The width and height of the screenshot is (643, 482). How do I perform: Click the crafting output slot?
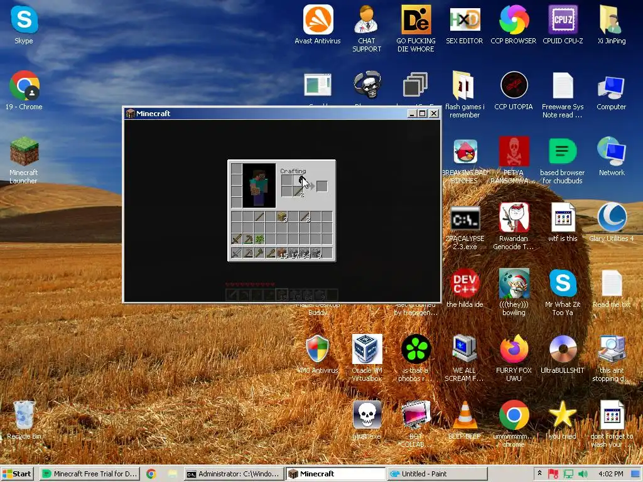(x=322, y=186)
